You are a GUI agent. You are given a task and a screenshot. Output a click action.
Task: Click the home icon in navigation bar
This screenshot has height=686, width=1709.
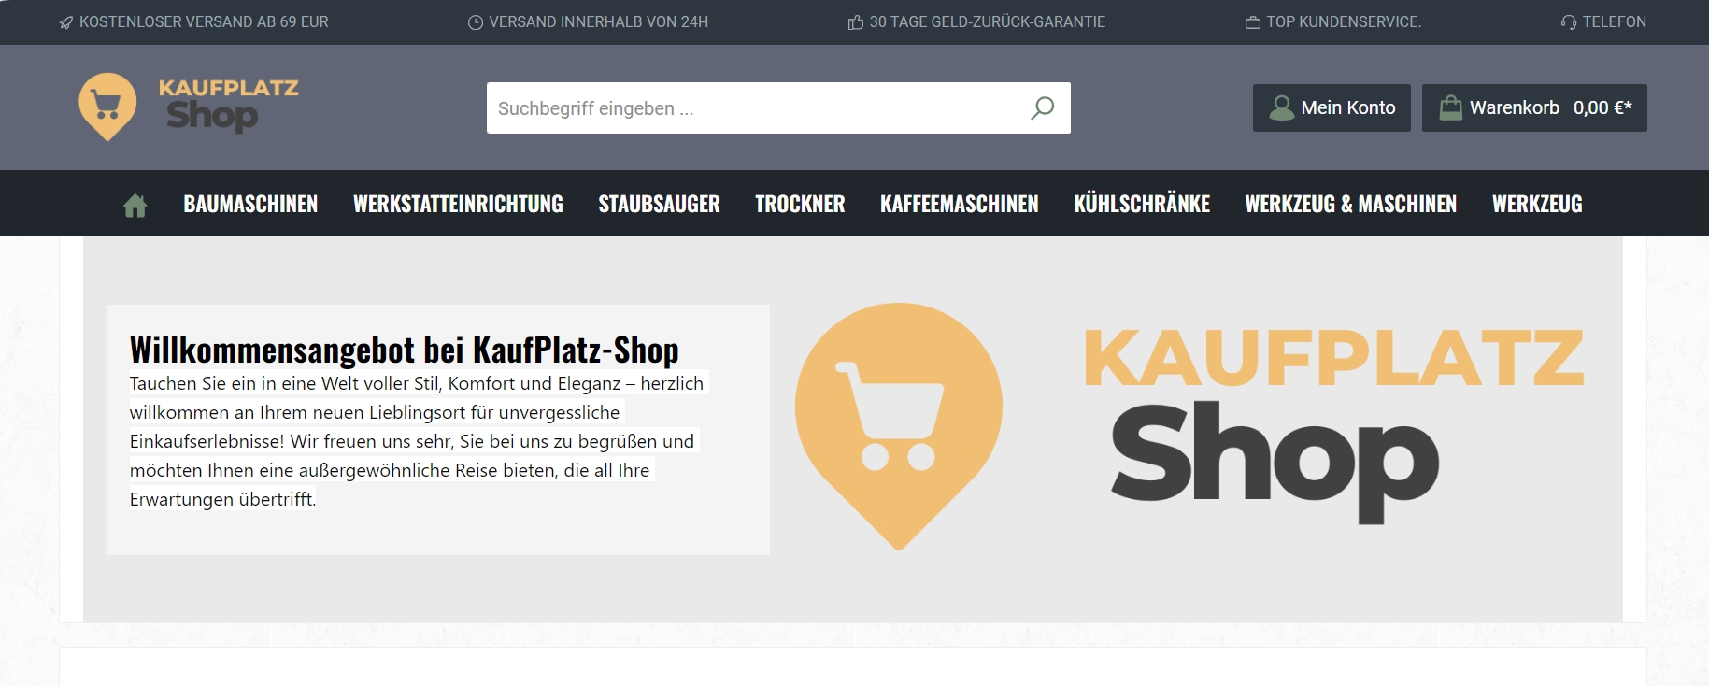[135, 205]
